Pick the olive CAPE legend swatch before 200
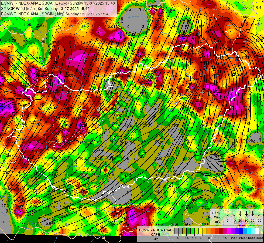The width and height of the screenshot is (264, 243). pos(184,231)
